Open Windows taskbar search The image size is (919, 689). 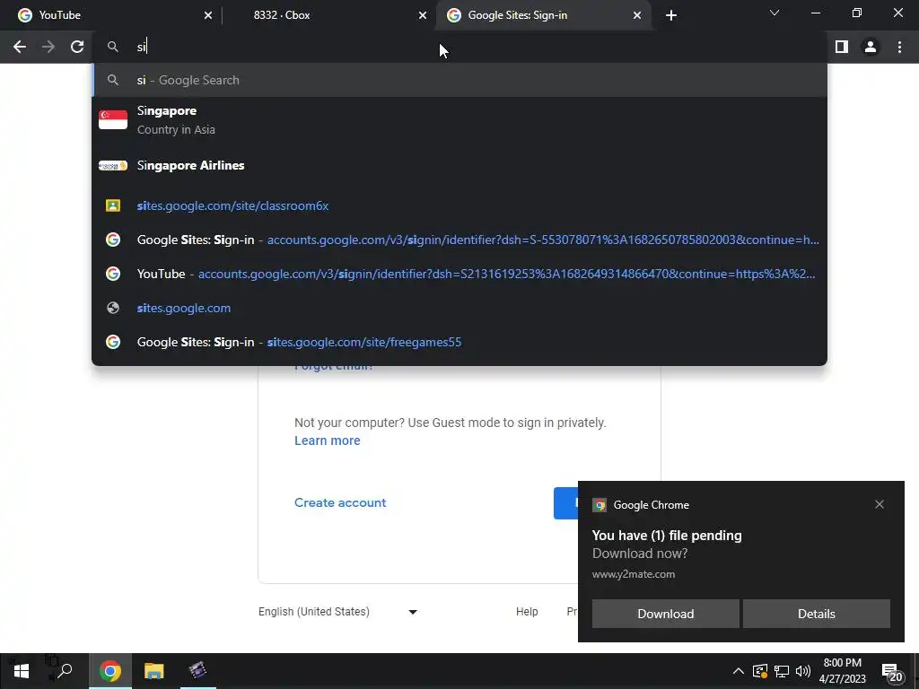(65, 670)
